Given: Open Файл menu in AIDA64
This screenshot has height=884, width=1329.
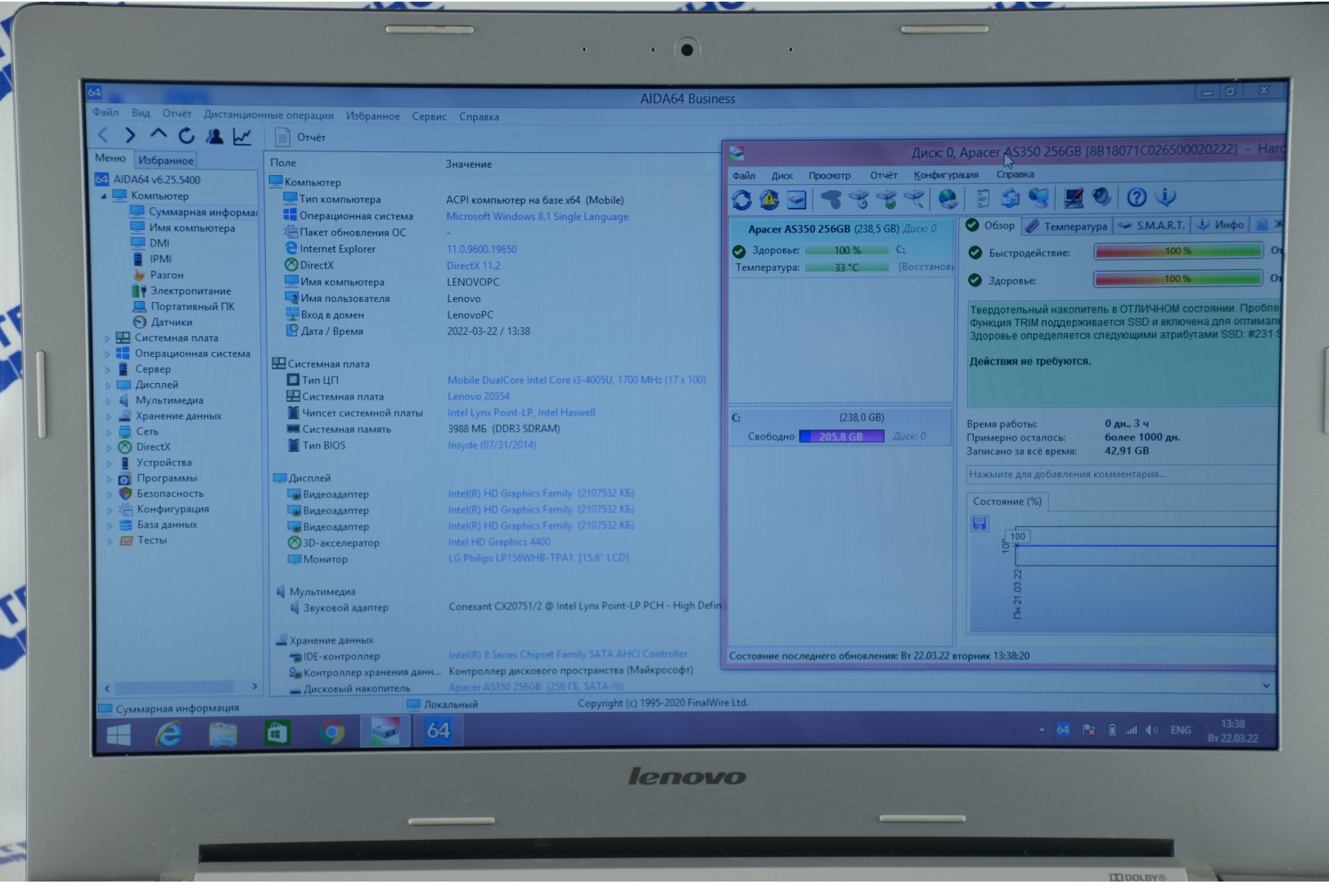Looking at the screenshot, I should (x=106, y=113).
